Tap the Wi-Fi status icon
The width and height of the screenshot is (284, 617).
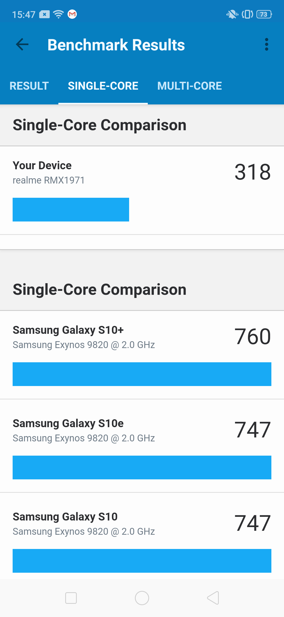(x=58, y=14)
